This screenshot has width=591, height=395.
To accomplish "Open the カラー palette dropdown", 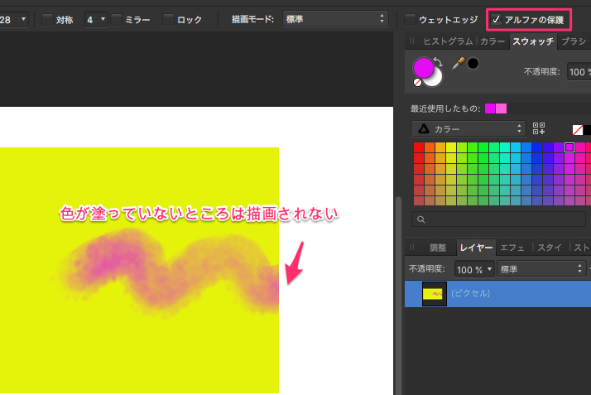I will click(468, 128).
